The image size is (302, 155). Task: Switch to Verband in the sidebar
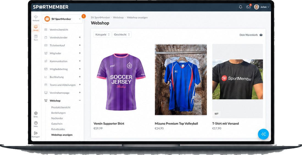tap(36, 18)
